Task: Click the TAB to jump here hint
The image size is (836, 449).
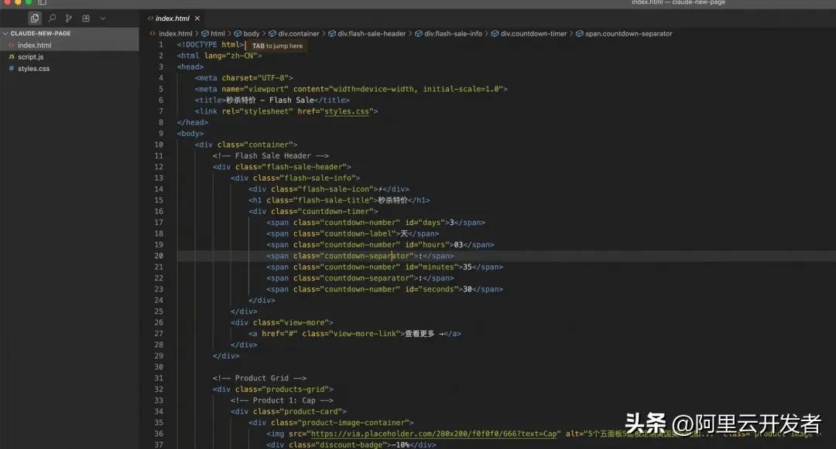Action: [x=277, y=46]
